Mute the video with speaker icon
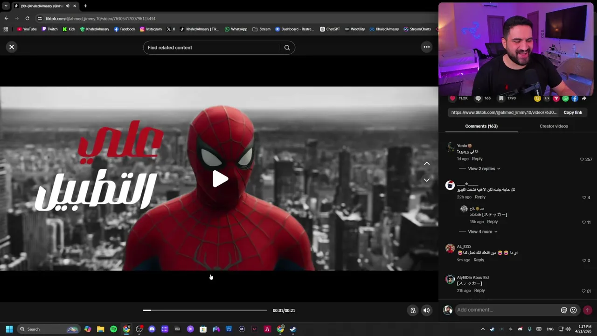597x336 pixels. click(426, 310)
